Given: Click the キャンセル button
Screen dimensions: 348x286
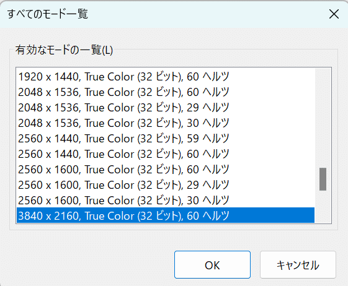Looking at the screenshot, I should pos(298,265).
